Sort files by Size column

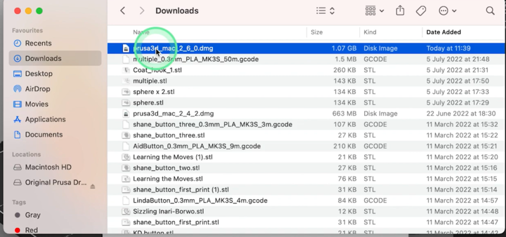[x=316, y=32]
